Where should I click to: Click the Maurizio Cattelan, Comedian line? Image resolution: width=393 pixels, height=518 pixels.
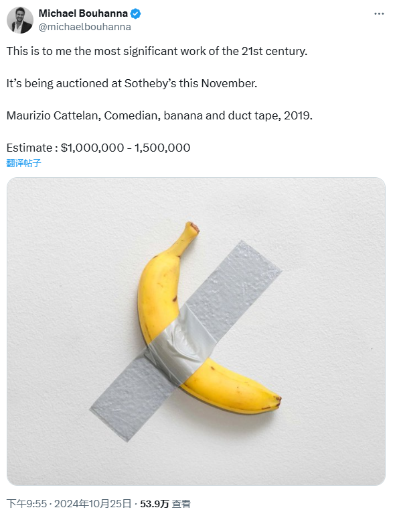click(159, 115)
